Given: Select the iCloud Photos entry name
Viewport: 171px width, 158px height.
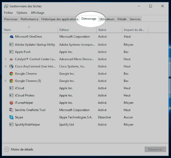Looking at the screenshot, I should [25, 95].
